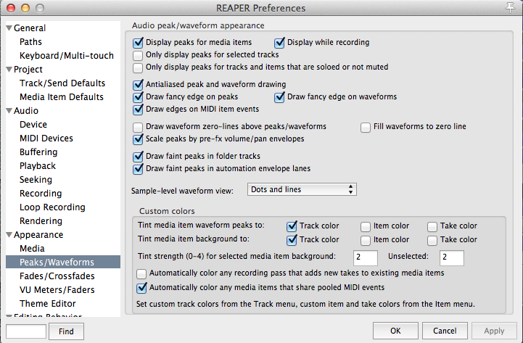Uncheck Draw edges on MIDI item events
523x343 pixels.
pyautogui.click(x=138, y=109)
